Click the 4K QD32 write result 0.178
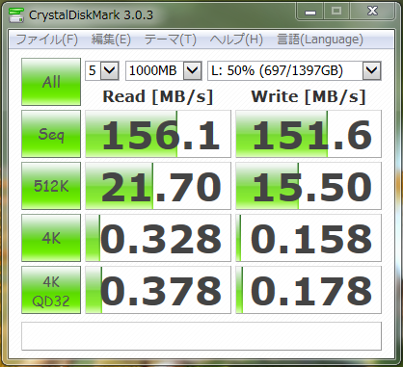The width and height of the screenshot is (403, 367). (309, 290)
